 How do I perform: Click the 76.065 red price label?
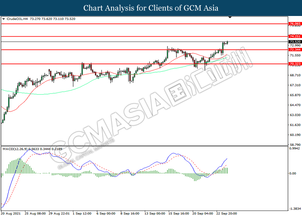click(295, 24)
